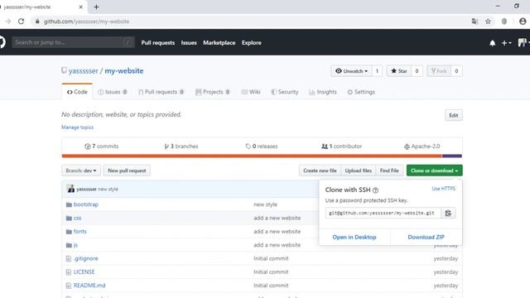Expand Clone or download dropdown
Image resolution: width=530 pixels, height=298 pixels.
click(434, 171)
